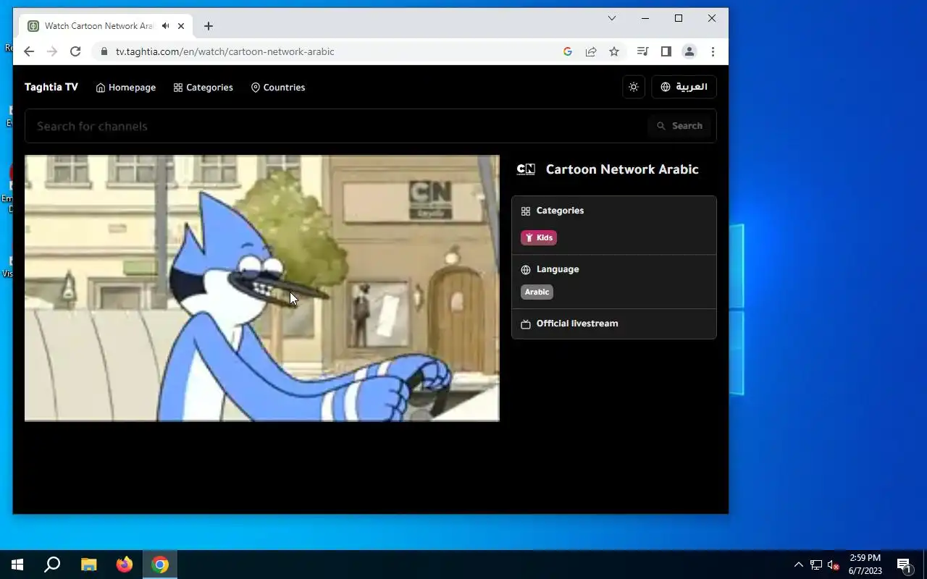Switch language to العربية
Viewport: 927px width, 579px height.
tap(684, 87)
